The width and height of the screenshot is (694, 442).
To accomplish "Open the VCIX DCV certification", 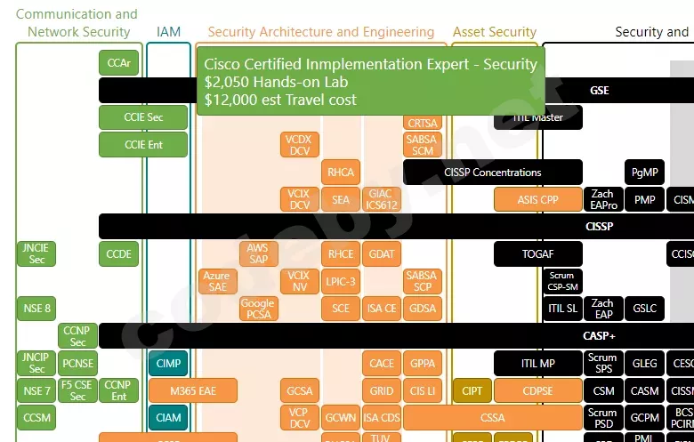I will point(300,199).
